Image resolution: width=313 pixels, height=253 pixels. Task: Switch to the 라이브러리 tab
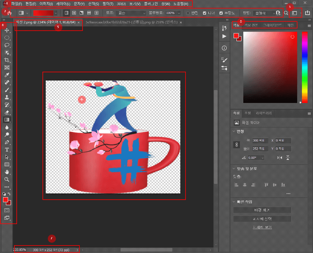pos(264,113)
